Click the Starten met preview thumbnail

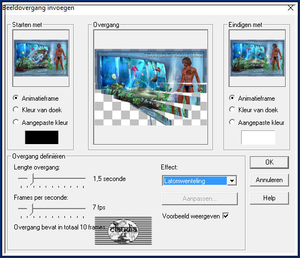41,58
